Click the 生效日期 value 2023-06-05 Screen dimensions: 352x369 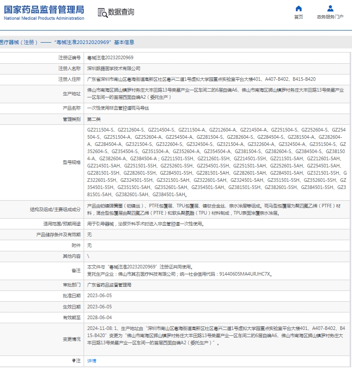[99, 307]
